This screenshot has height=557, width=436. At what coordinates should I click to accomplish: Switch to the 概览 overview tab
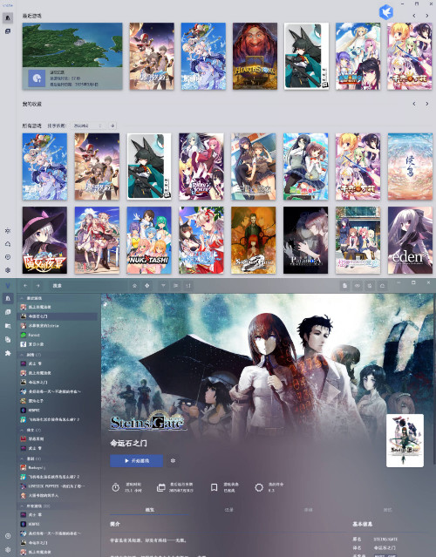pyautogui.click(x=150, y=510)
